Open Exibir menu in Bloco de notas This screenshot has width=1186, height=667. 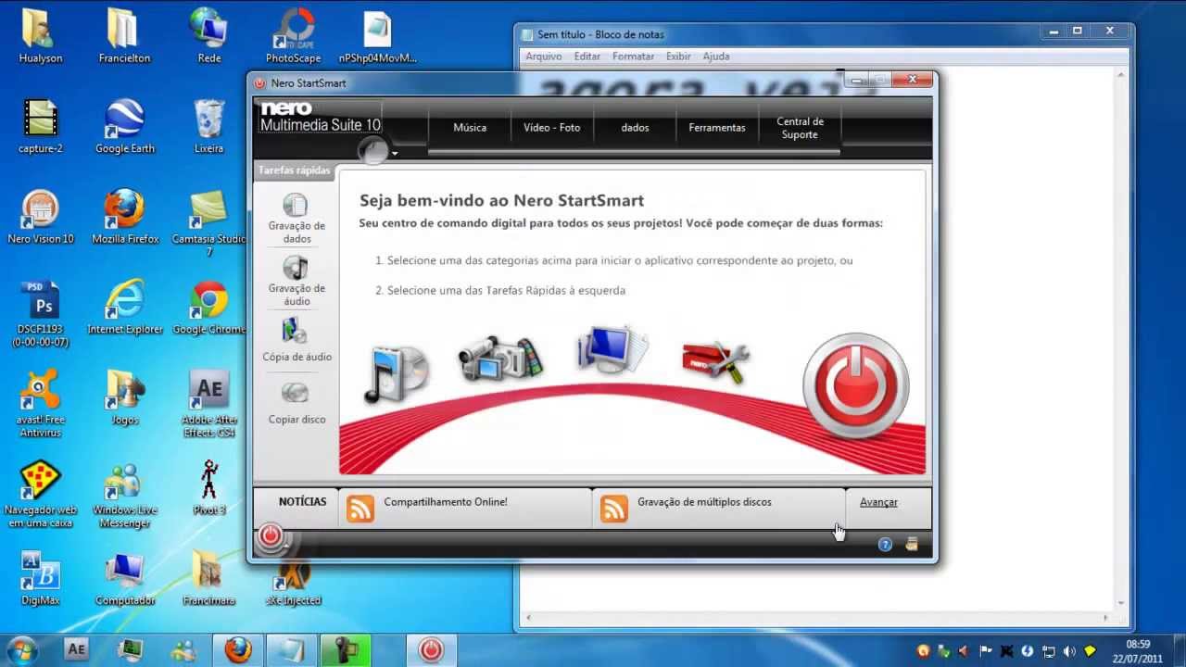pyautogui.click(x=678, y=57)
